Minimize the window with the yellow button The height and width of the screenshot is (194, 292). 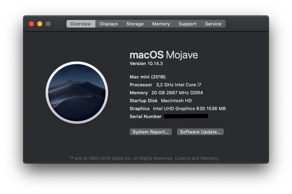point(40,24)
